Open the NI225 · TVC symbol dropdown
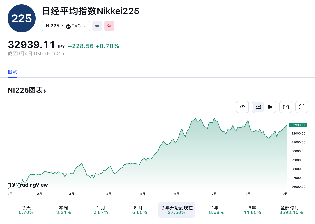This screenshot has height=224, width=315. [66, 26]
